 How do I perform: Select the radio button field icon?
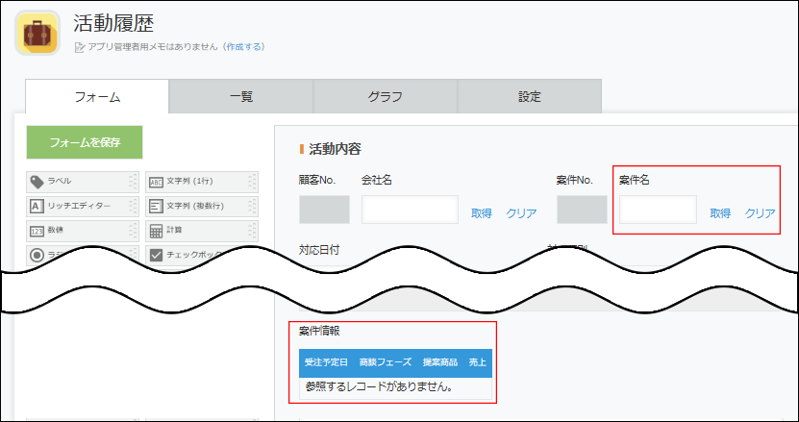coord(37,255)
